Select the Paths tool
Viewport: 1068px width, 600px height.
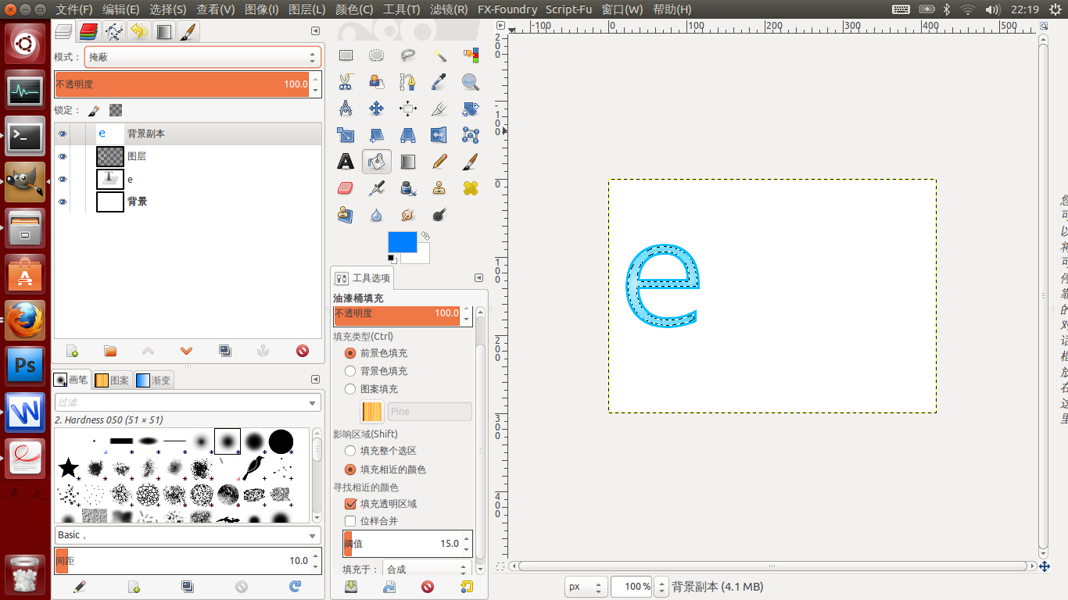click(407, 82)
